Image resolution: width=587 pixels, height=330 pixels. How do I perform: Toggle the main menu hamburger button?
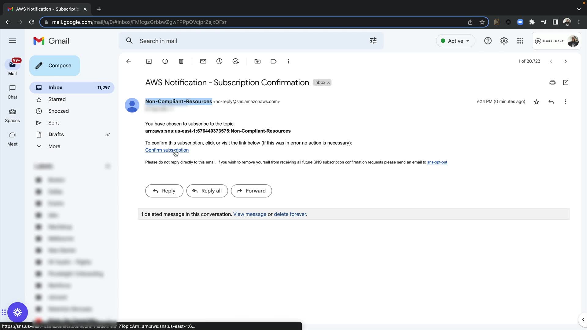point(13,41)
